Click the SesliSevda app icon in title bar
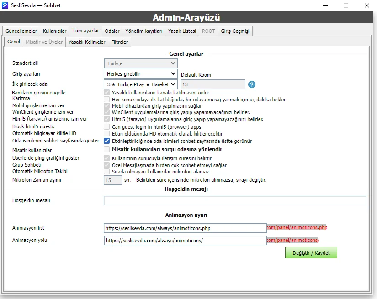The width and height of the screenshot is (377, 299). tap(5, 5)
